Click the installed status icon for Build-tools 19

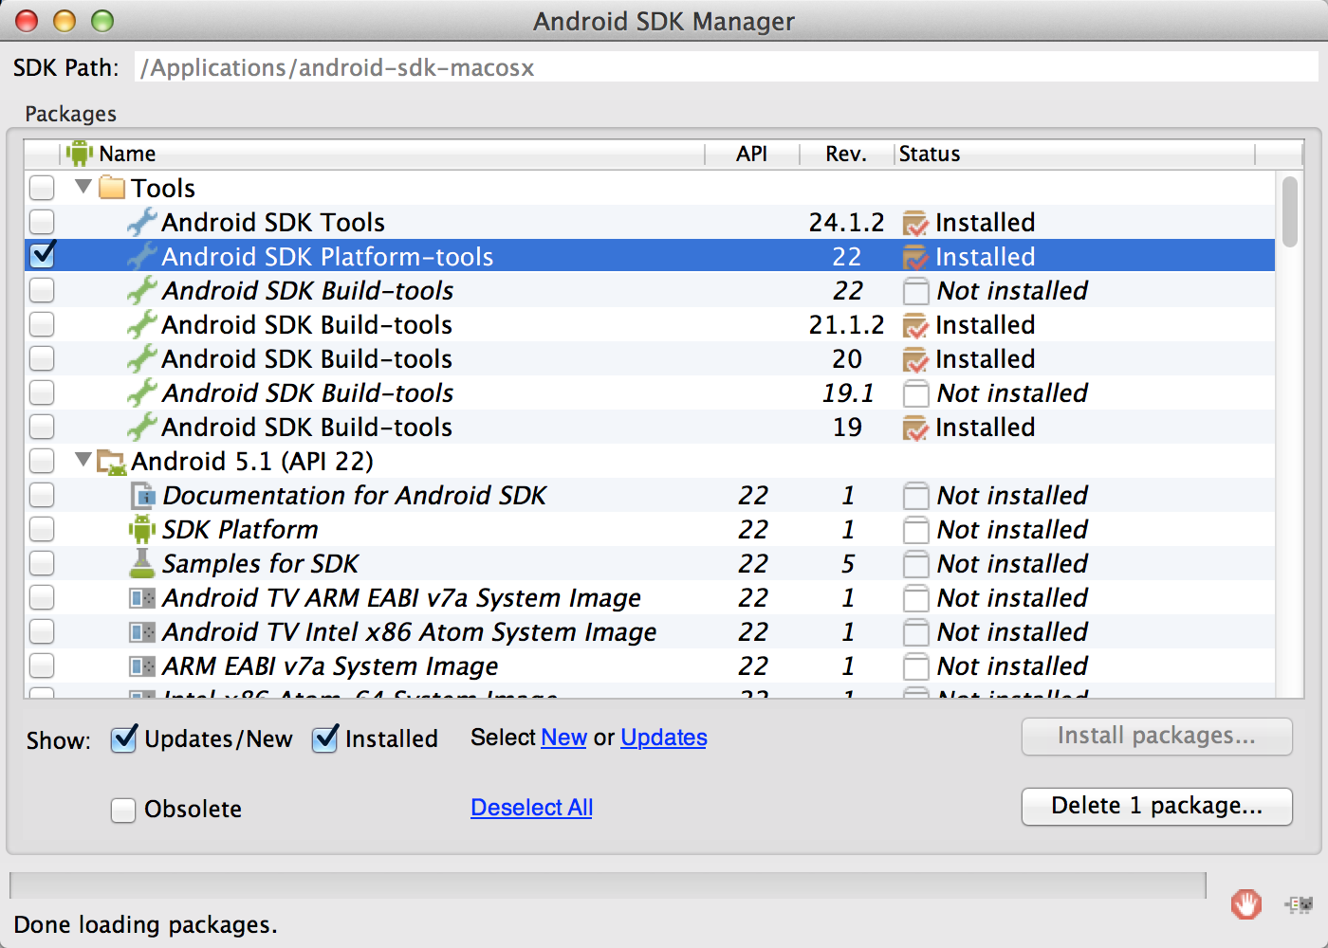pos(915,428)
